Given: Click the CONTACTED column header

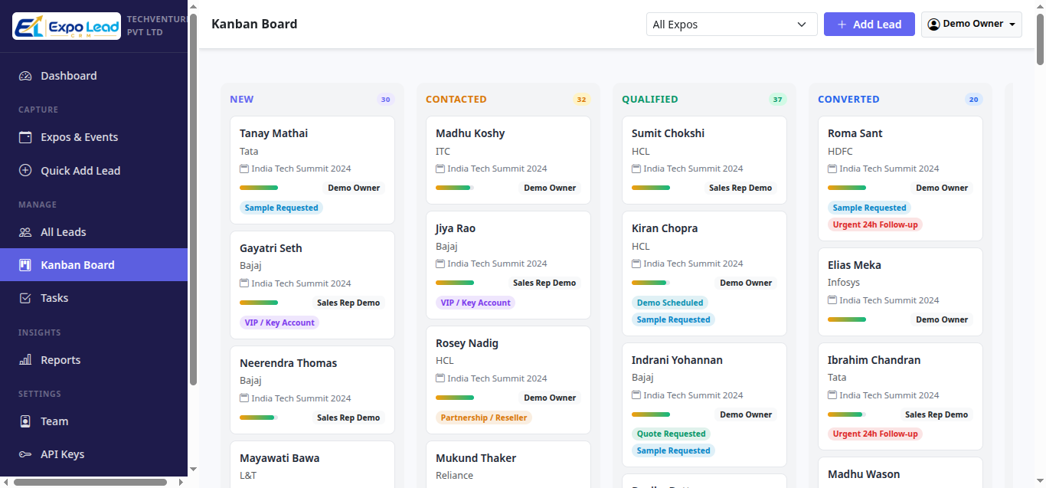Looking at the screenshot, I should (456, 100).
